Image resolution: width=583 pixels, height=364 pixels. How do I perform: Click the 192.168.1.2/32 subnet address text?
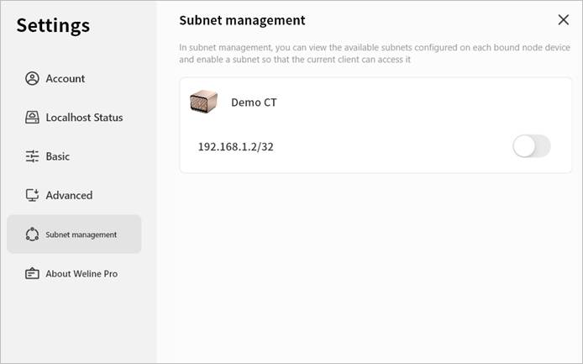click(x=235, y=146)
